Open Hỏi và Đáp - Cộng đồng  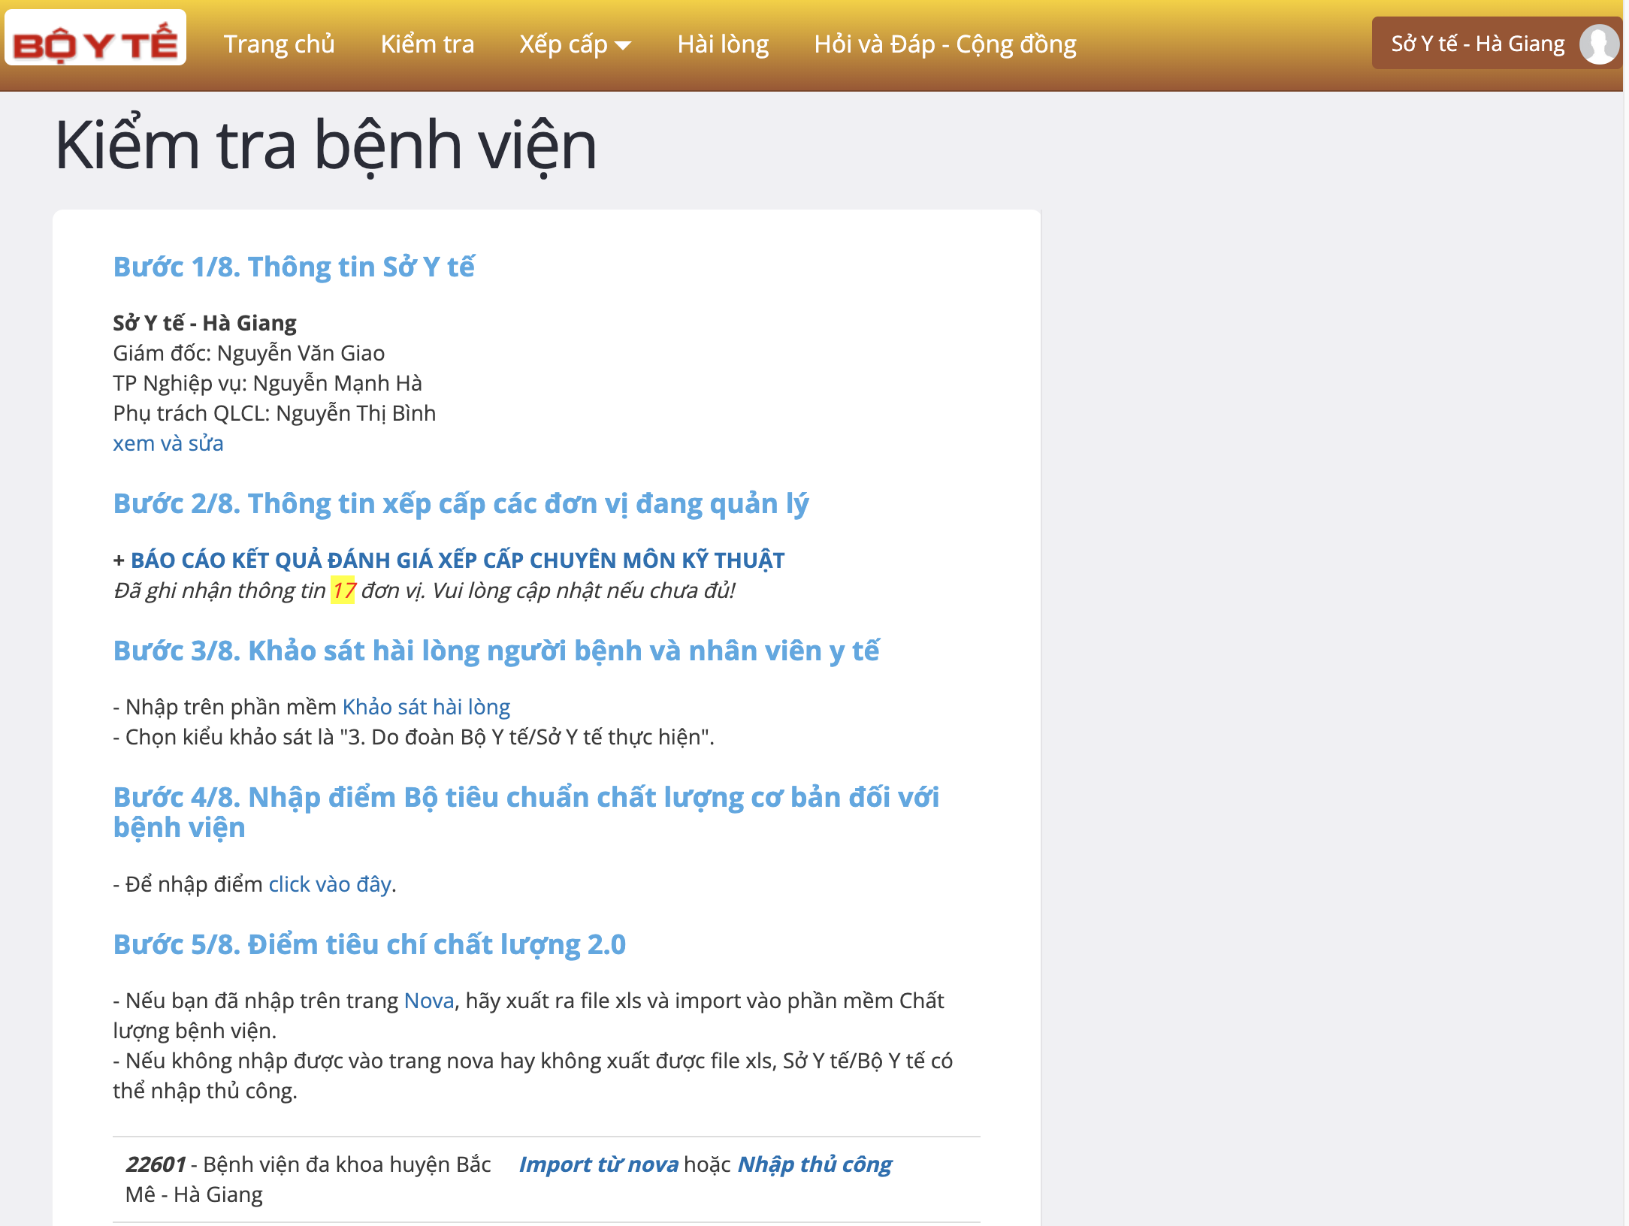[944, 44]
